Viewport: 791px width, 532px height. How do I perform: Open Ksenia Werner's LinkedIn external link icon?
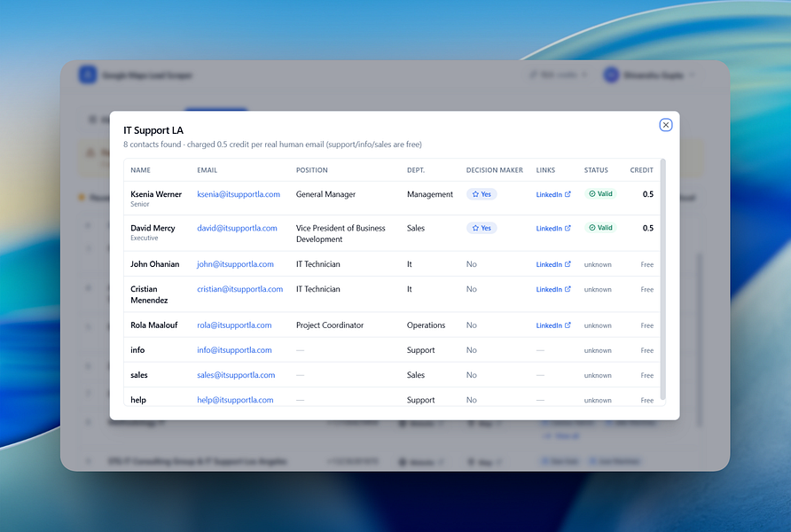pos(568,194)
